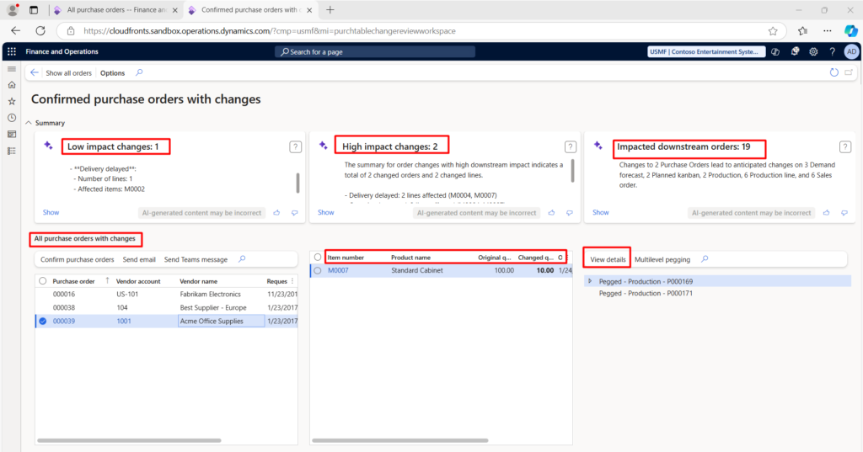Click search icon next to Options

click(139, 72)
